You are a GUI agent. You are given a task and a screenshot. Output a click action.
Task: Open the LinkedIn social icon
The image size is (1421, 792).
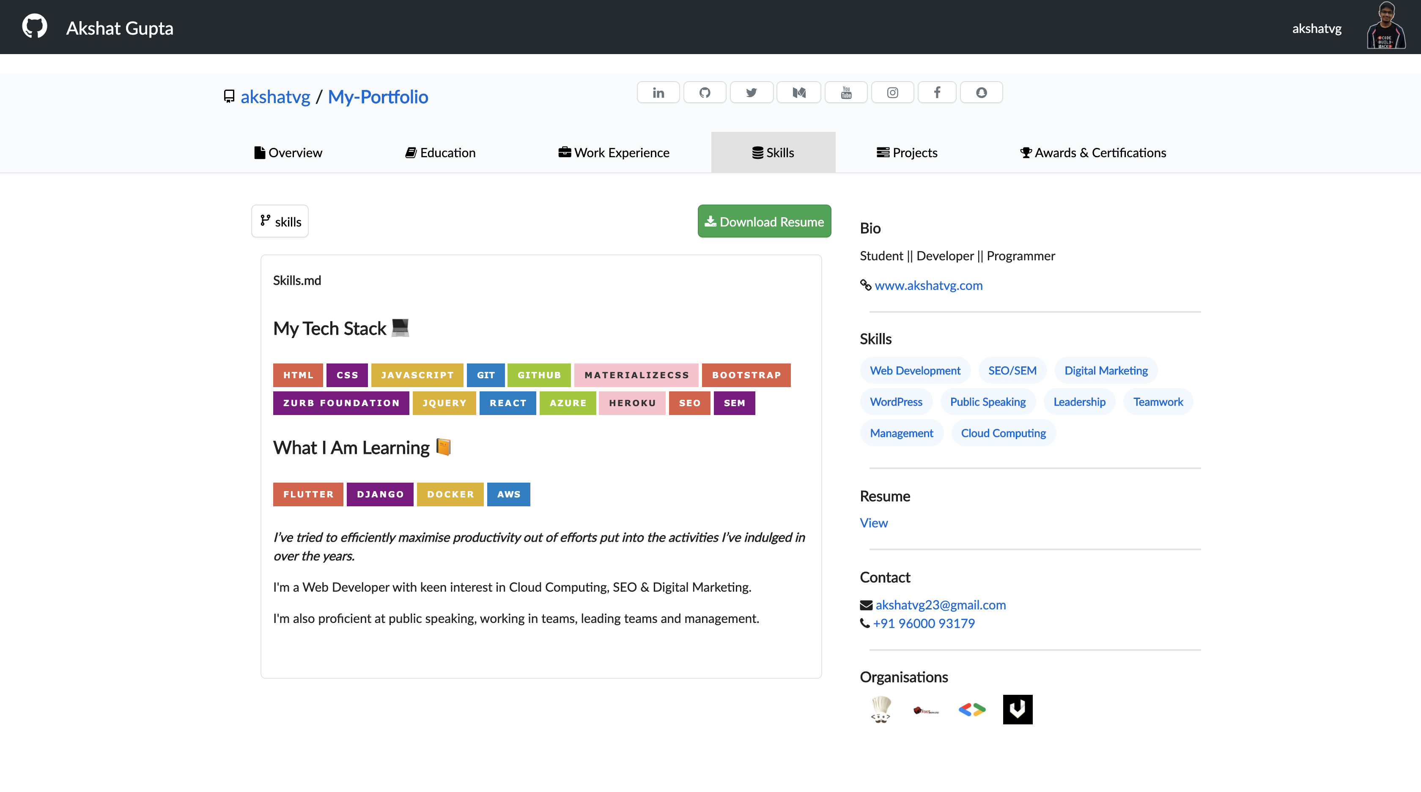coord(658,93)
